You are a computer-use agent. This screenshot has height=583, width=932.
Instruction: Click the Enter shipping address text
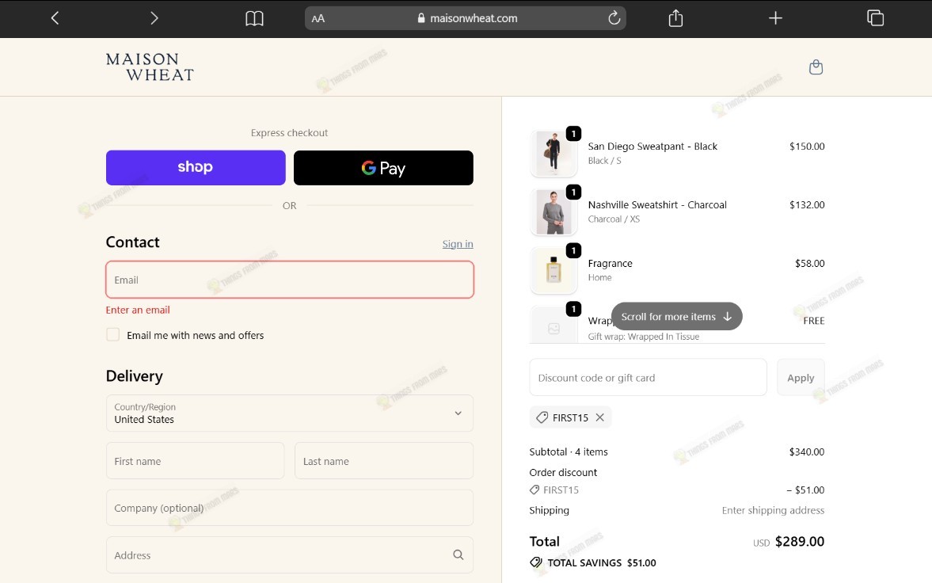[x=773, y=510]
